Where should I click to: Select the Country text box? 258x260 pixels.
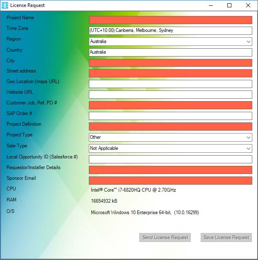170,52
